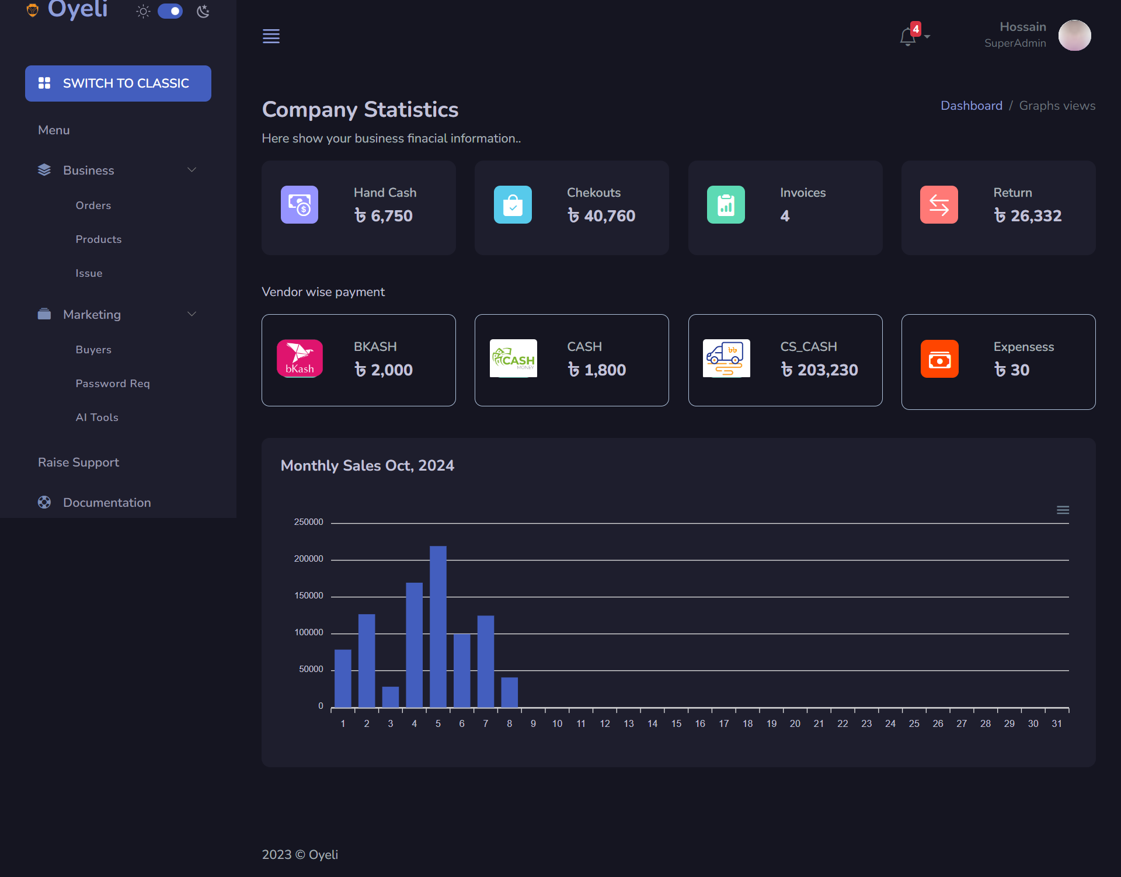
Task: Follow the Dashboard breadcrumb link
Action: tap(971, 106)
